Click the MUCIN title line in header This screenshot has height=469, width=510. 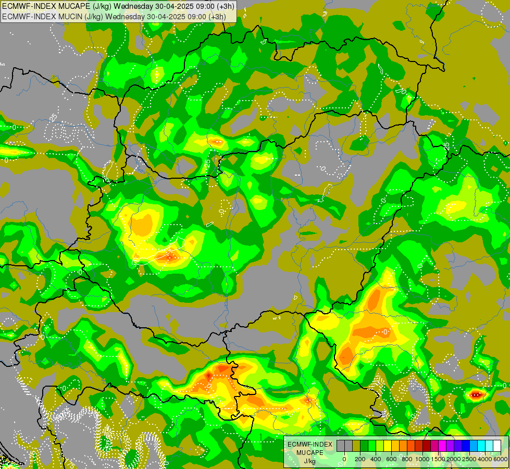click(x=114, y=17)
